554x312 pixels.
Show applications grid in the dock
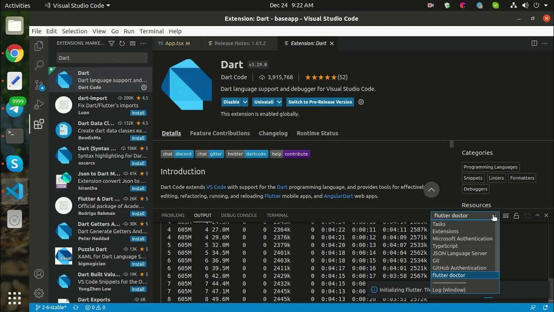point(15,298)
